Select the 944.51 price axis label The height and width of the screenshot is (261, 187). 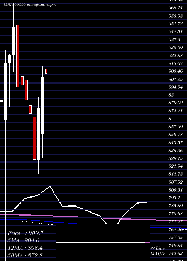(175, 32)
